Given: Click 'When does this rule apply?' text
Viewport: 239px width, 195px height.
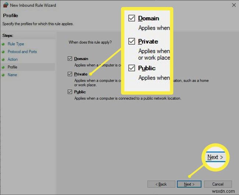Looking at the screenshot, I should (90, 42).
